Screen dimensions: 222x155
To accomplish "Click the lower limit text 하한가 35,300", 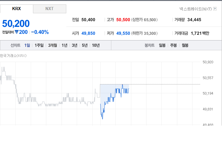I will 144,33.
